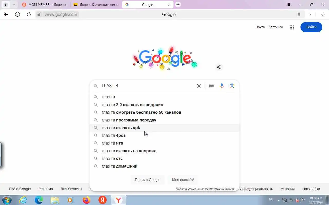Open the Всё о Google footer link

[20, 189]
